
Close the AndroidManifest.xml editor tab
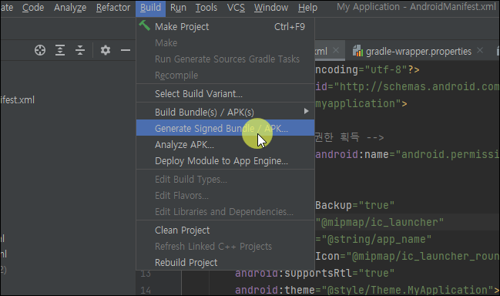[x=335, y=50]
